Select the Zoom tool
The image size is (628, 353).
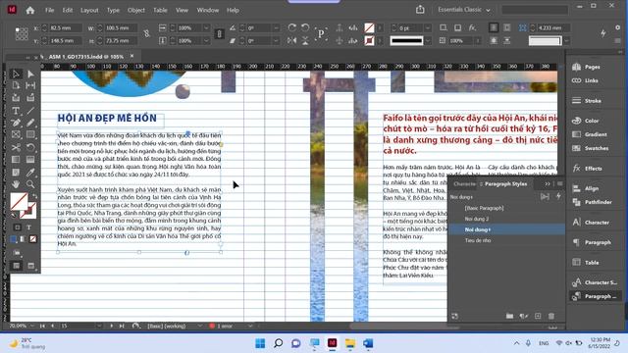coord(30,184)
